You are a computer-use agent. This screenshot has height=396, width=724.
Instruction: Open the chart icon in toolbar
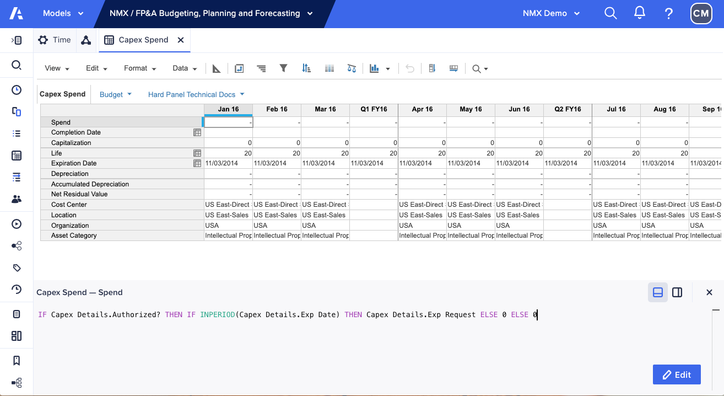coord(375,68)
